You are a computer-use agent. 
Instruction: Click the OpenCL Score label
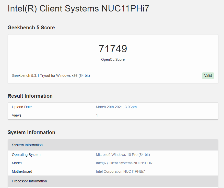click(113, 59)
